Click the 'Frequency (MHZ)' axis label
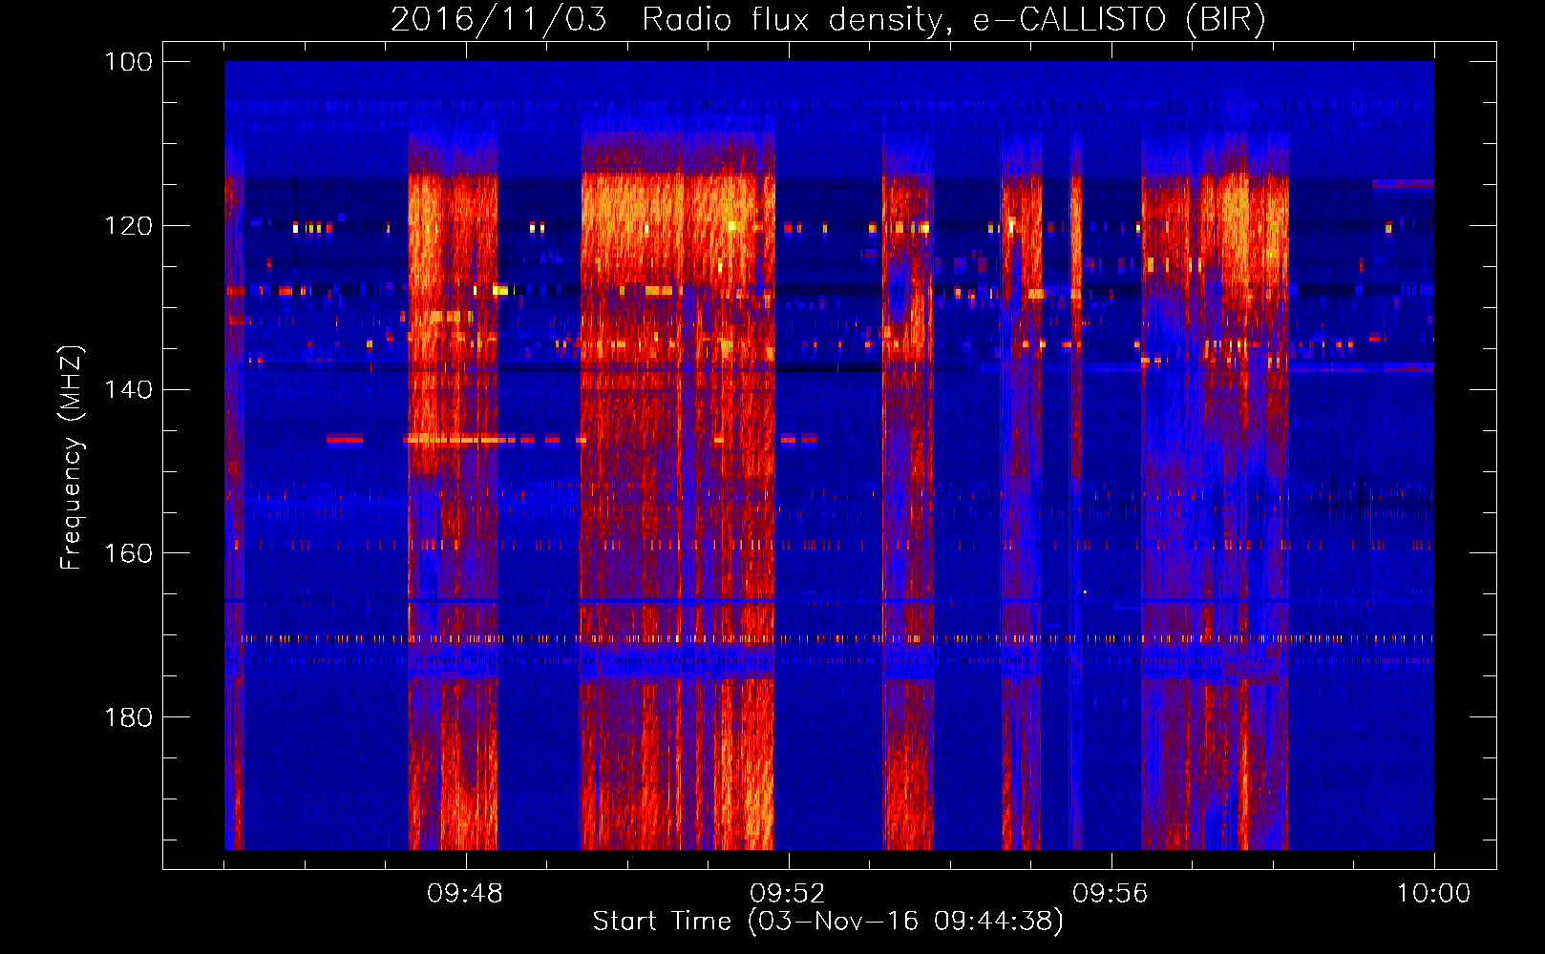Viewport: 1545px width, 954px height. [x=72, y=458]
